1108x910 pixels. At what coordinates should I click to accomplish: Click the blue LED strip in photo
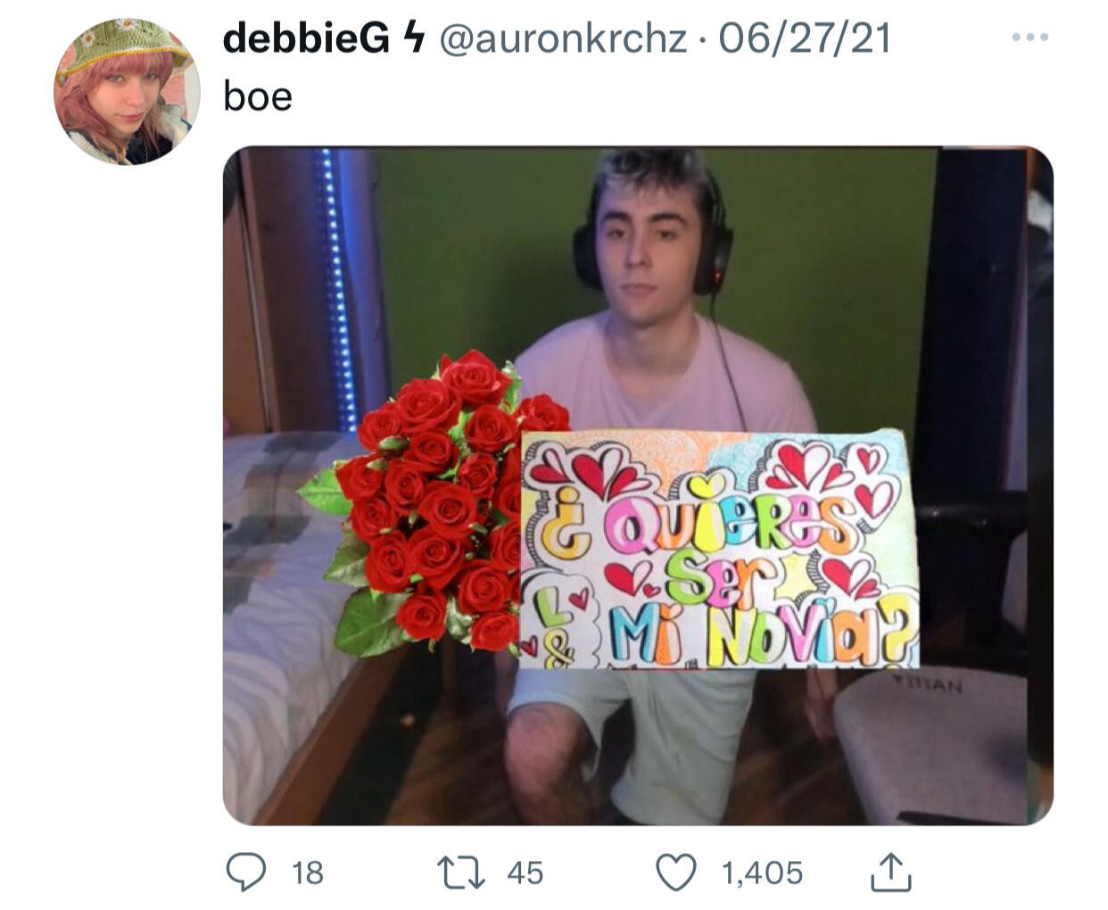[x=338, y=290]
